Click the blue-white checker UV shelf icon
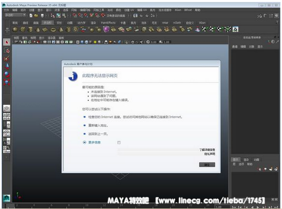 [x=236, y=29]
